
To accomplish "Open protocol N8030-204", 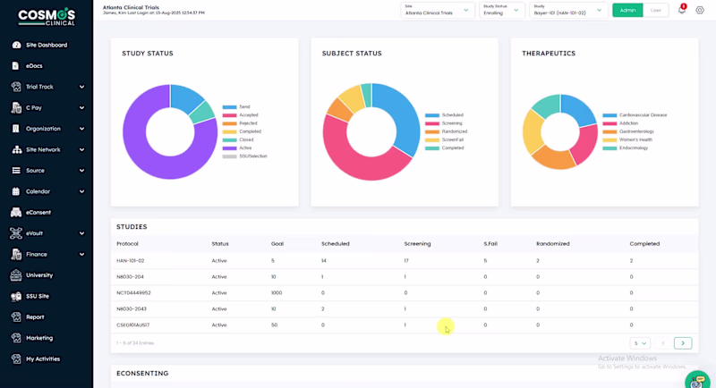I will tap(130, 277).
